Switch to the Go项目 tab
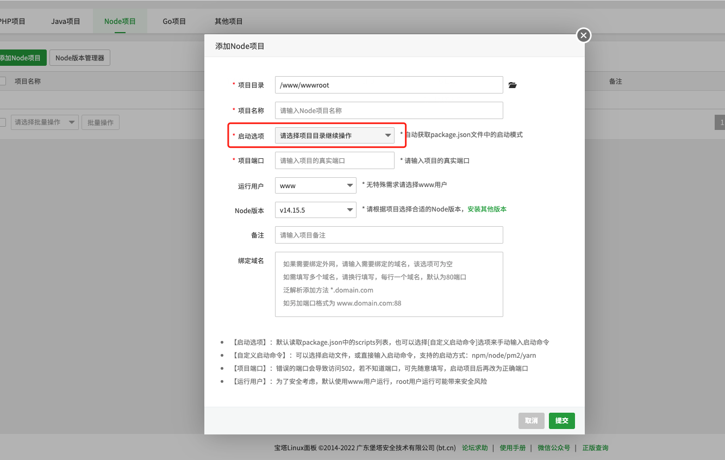This screenshot has height=460, width=725. point(174,21)
